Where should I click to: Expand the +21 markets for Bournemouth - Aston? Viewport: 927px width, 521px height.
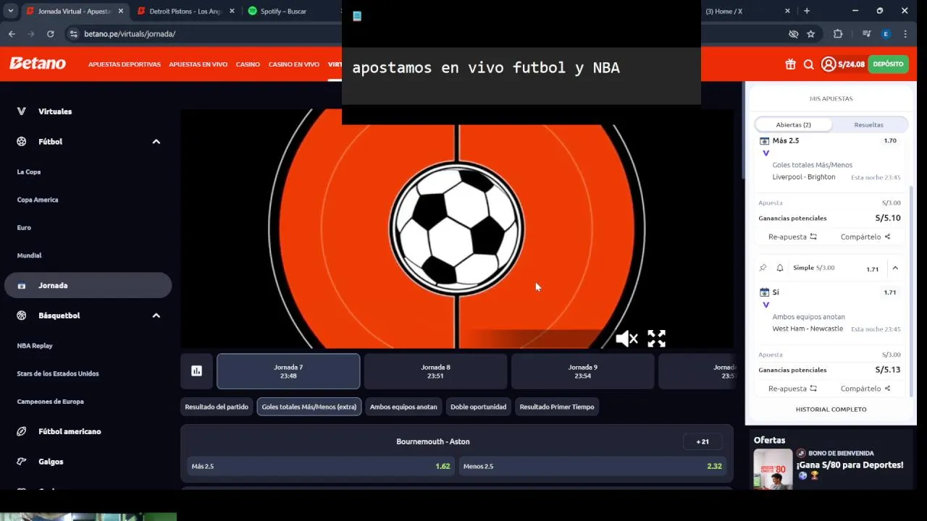702,441
